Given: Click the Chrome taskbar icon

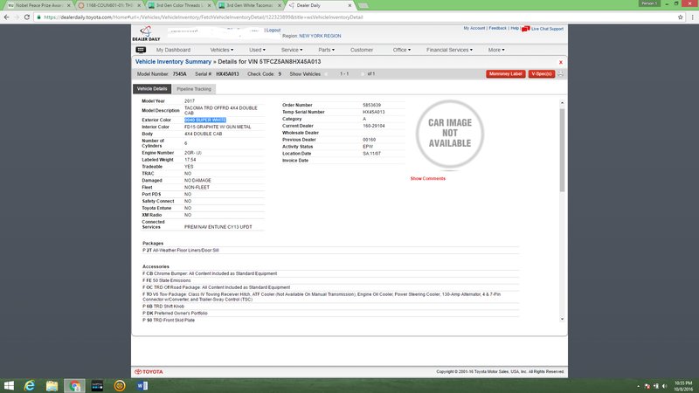Looking at the screenshot, I should pos(74,386).
